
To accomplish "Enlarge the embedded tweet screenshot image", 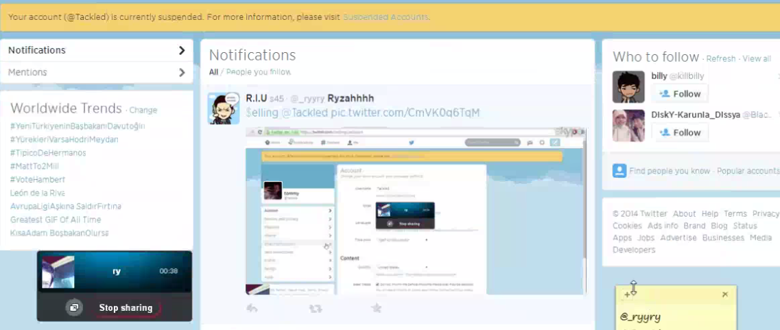I will [416, 211].
